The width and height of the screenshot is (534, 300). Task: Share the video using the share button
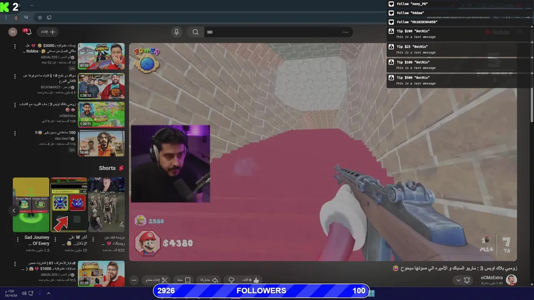click(x=210, y=280)
